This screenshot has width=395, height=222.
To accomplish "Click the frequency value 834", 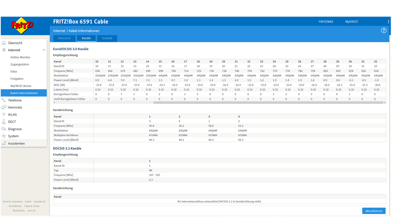I will point(376,71).
